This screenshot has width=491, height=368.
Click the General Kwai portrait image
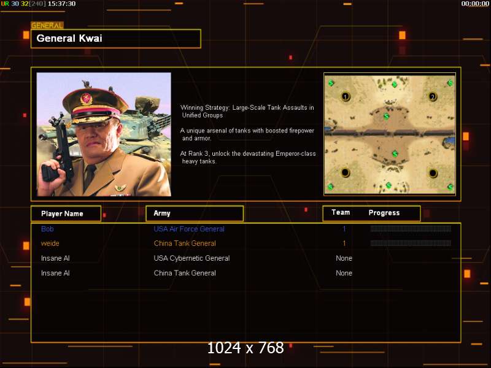coord(104,134)
